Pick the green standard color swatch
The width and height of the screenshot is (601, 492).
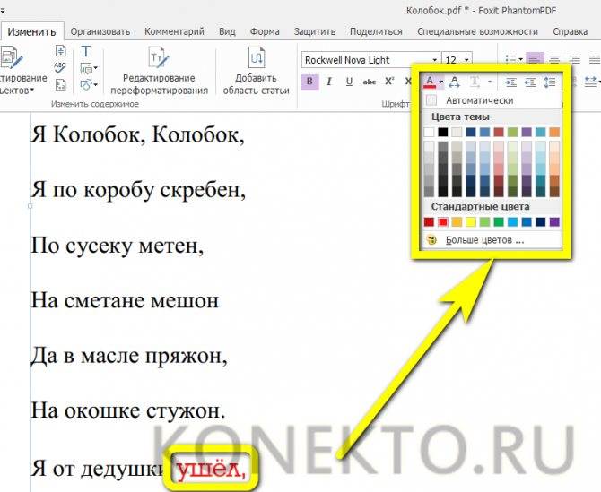(x=499, y=222)
